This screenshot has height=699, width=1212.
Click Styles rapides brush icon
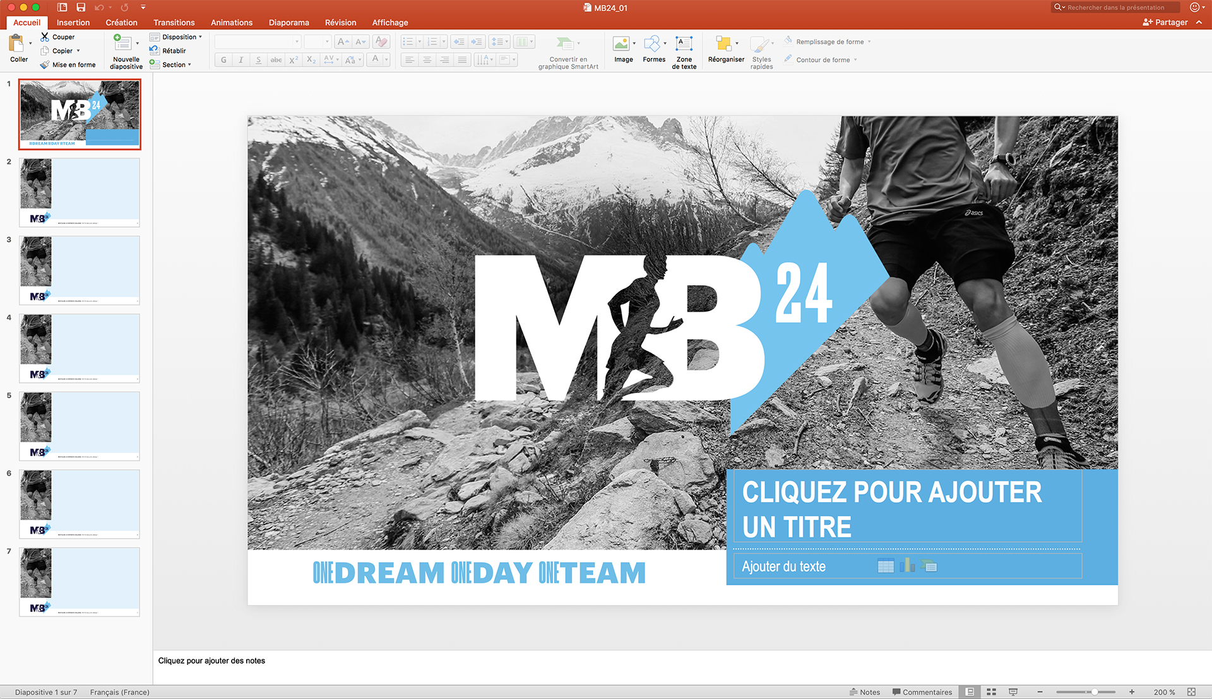coord(759,45)
